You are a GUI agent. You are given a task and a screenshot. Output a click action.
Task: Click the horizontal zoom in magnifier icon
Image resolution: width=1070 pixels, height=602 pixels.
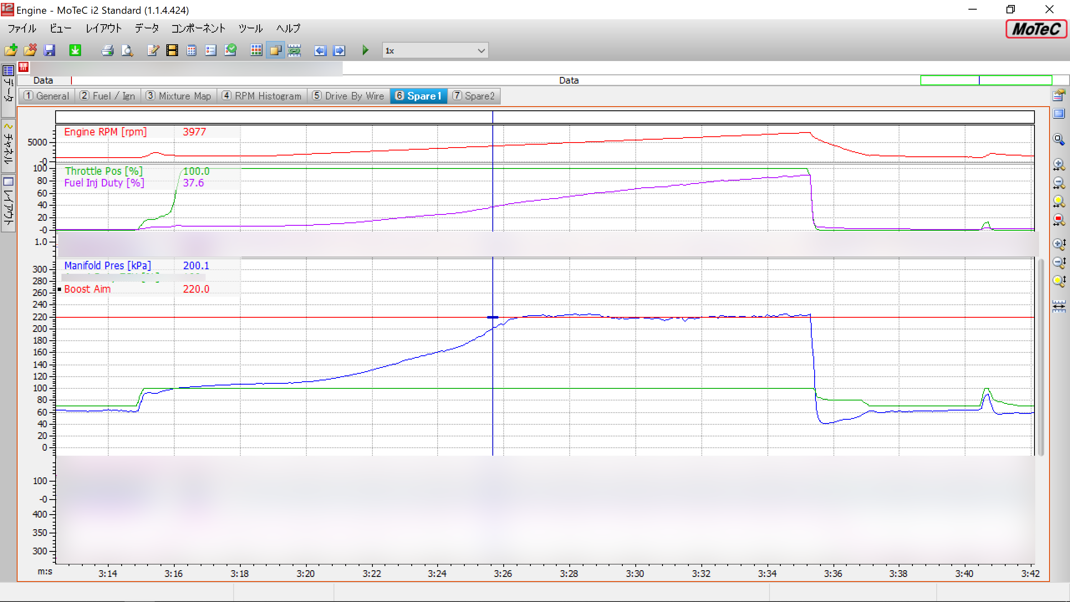coord(1058,164)
